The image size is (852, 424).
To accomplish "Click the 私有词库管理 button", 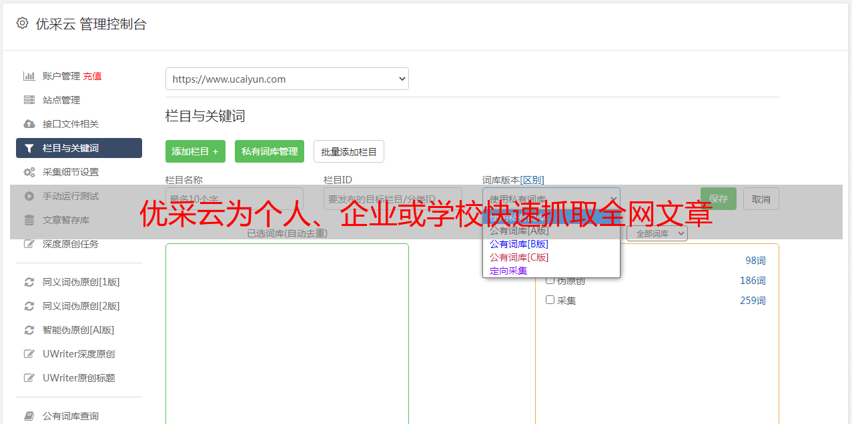I will click(270, 151).
